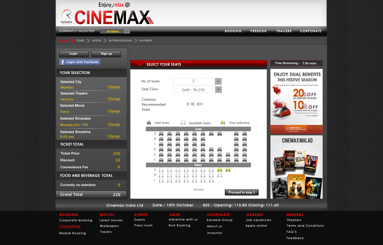
Task: Open Press room in the footer
Action: tap(143, 225)
